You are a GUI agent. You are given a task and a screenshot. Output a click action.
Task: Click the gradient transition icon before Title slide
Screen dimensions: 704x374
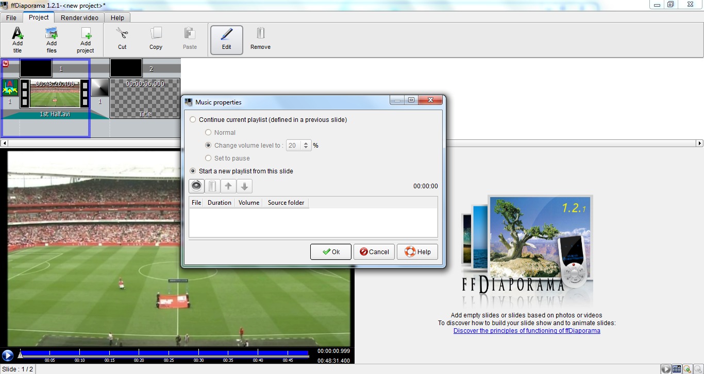click(100, 87)
